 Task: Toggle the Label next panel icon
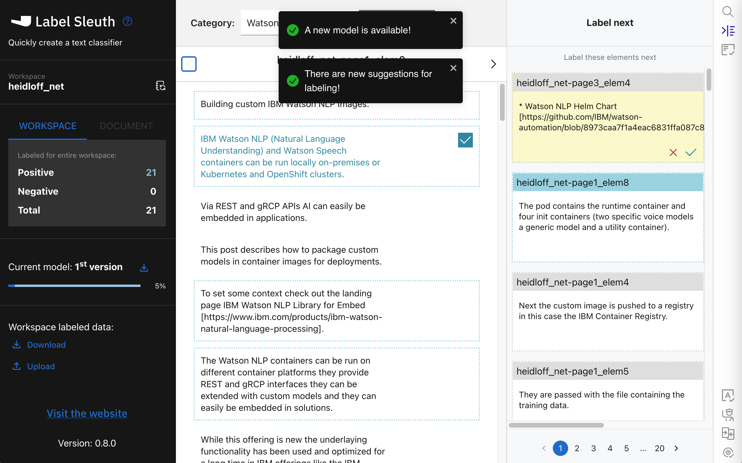pyautogui.click(x=728, y=31)
